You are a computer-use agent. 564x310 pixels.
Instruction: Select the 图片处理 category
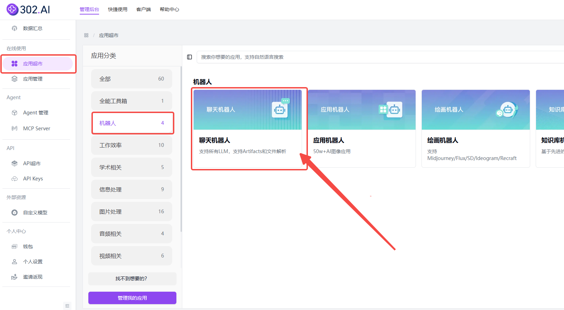point(132,212)
